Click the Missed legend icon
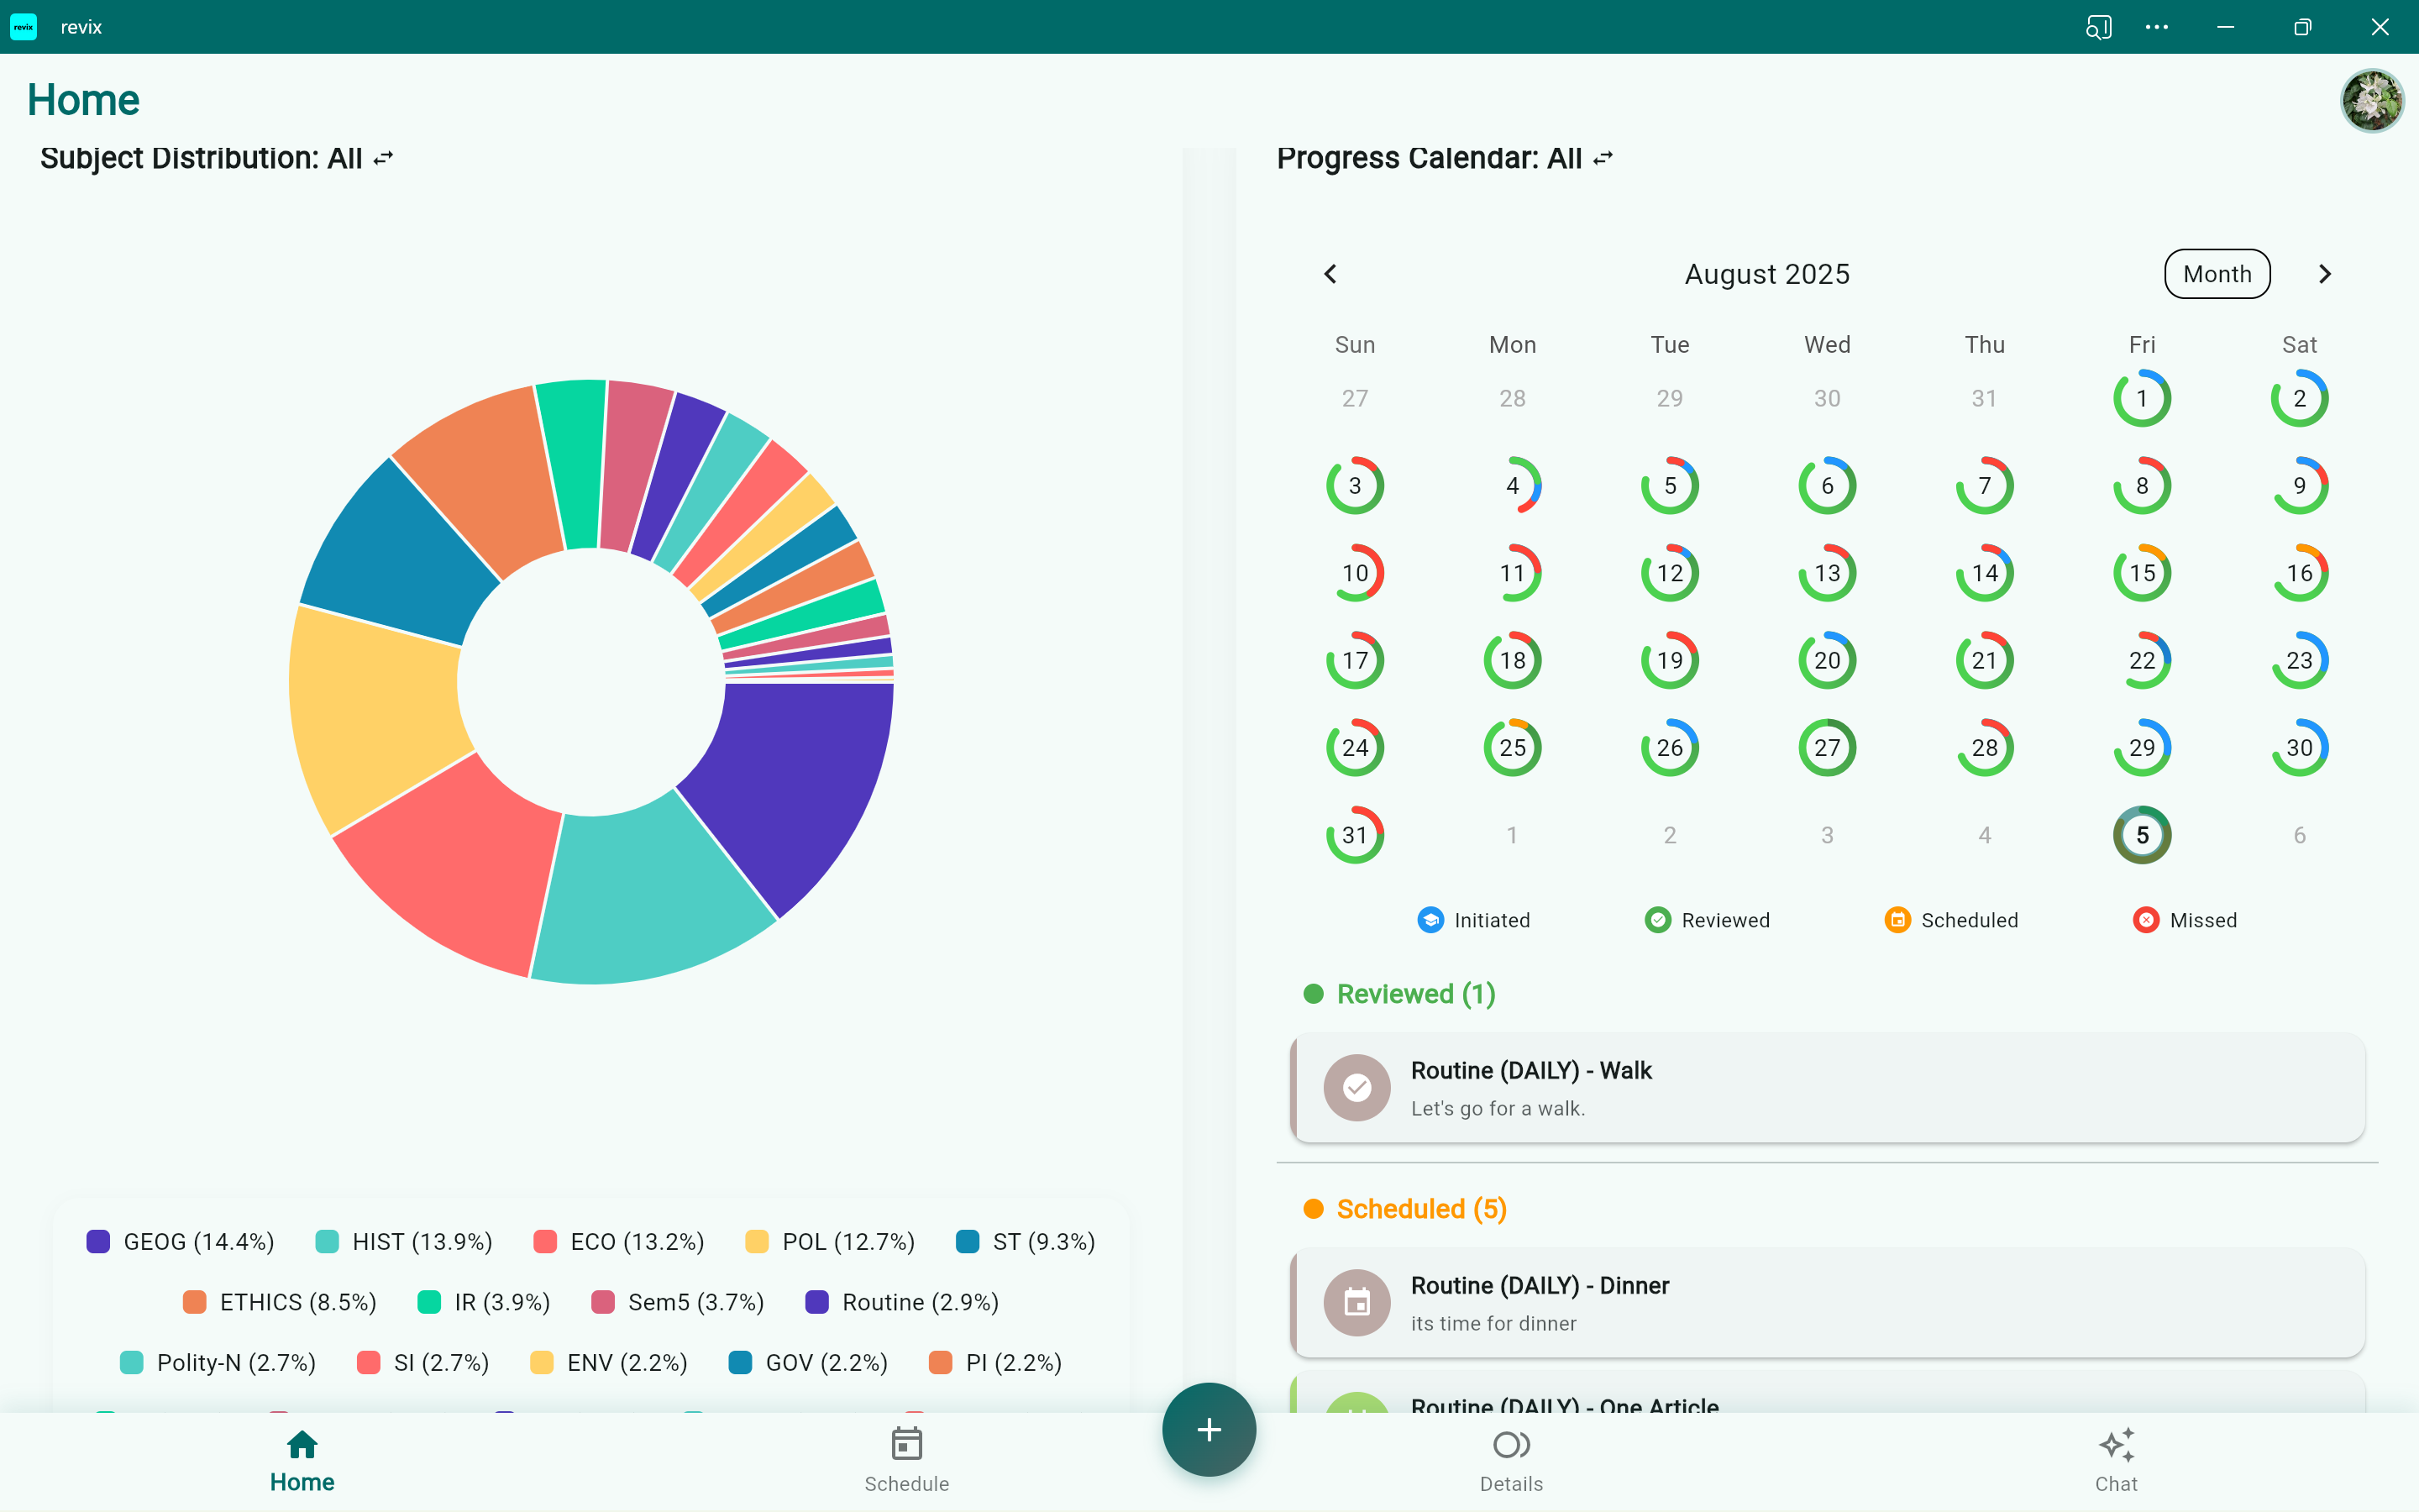Screen dimensions: 2419x1512 (x=2146, y=919)
